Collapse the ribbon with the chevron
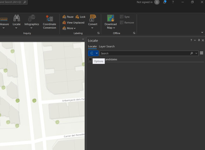Image resolution: width=205 pixels, height=150 pixels. click(x=202, y=32)
